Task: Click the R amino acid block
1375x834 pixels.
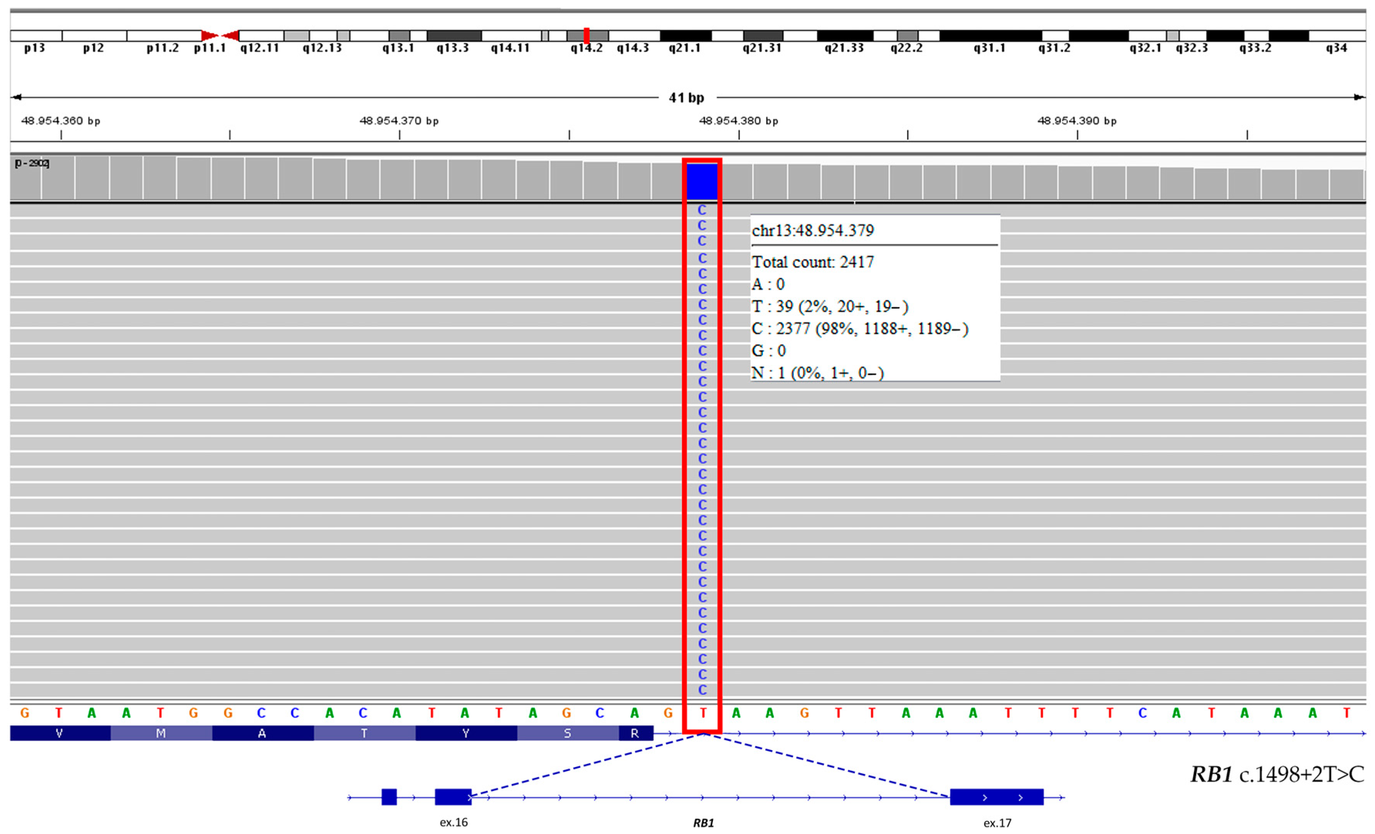Action: pyautogui.click(x=635, y=733)
